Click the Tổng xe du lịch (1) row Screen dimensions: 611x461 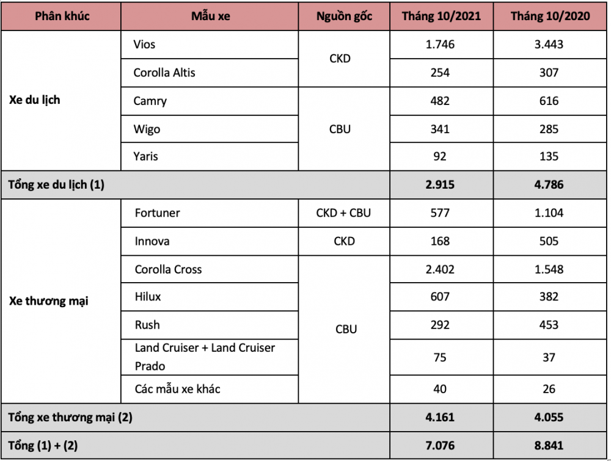tap(304, 184)
